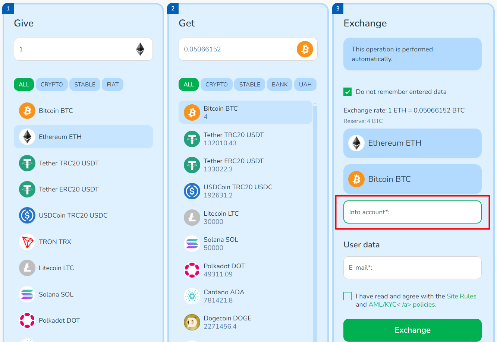Image resolution: width=497 pixels, height=342 pixels.
Task: Choose Solana SOL label in Give list
Action: [56, 294]
